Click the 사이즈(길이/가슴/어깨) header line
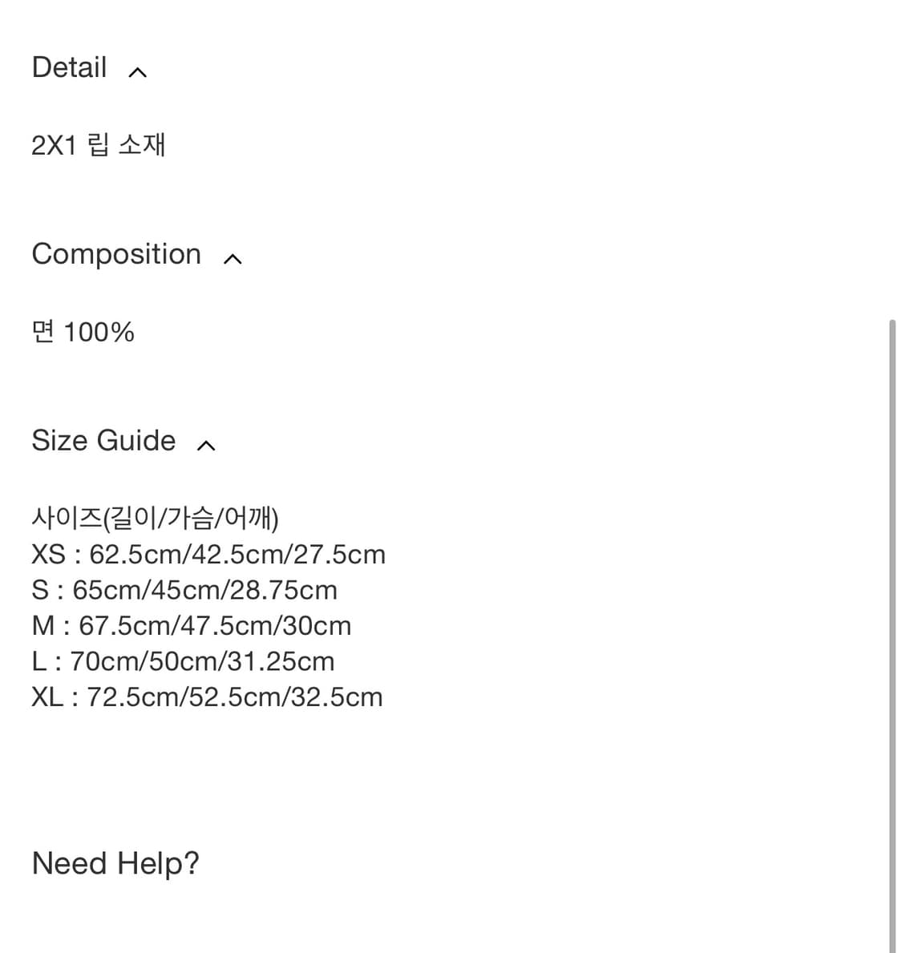This screenshot has width=902, height=953. pyautogui.click(x=155, y=519)
